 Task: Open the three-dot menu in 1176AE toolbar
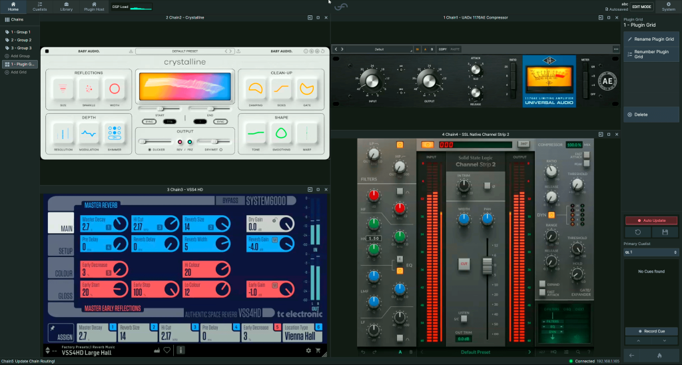615,49
